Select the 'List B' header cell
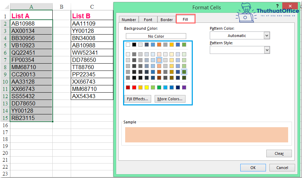302x178 pixels. coord(92,16)
